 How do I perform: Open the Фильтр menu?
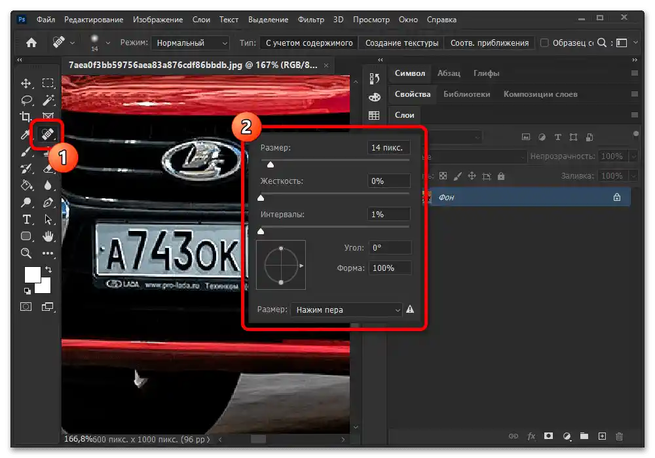pyautogui.click(x=311, y=20)
